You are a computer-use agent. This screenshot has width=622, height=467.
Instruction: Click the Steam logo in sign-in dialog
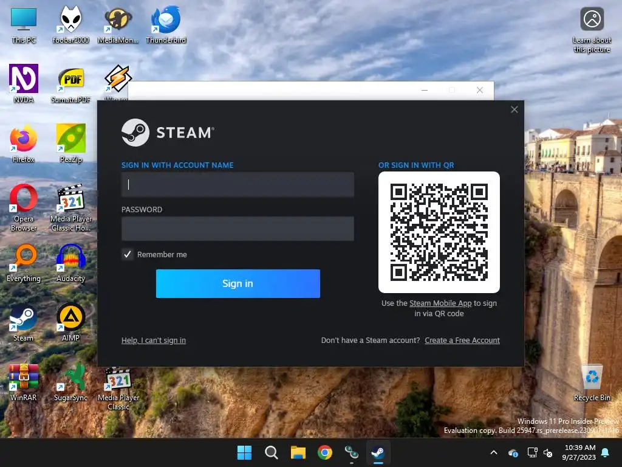[x=168, y=132]
